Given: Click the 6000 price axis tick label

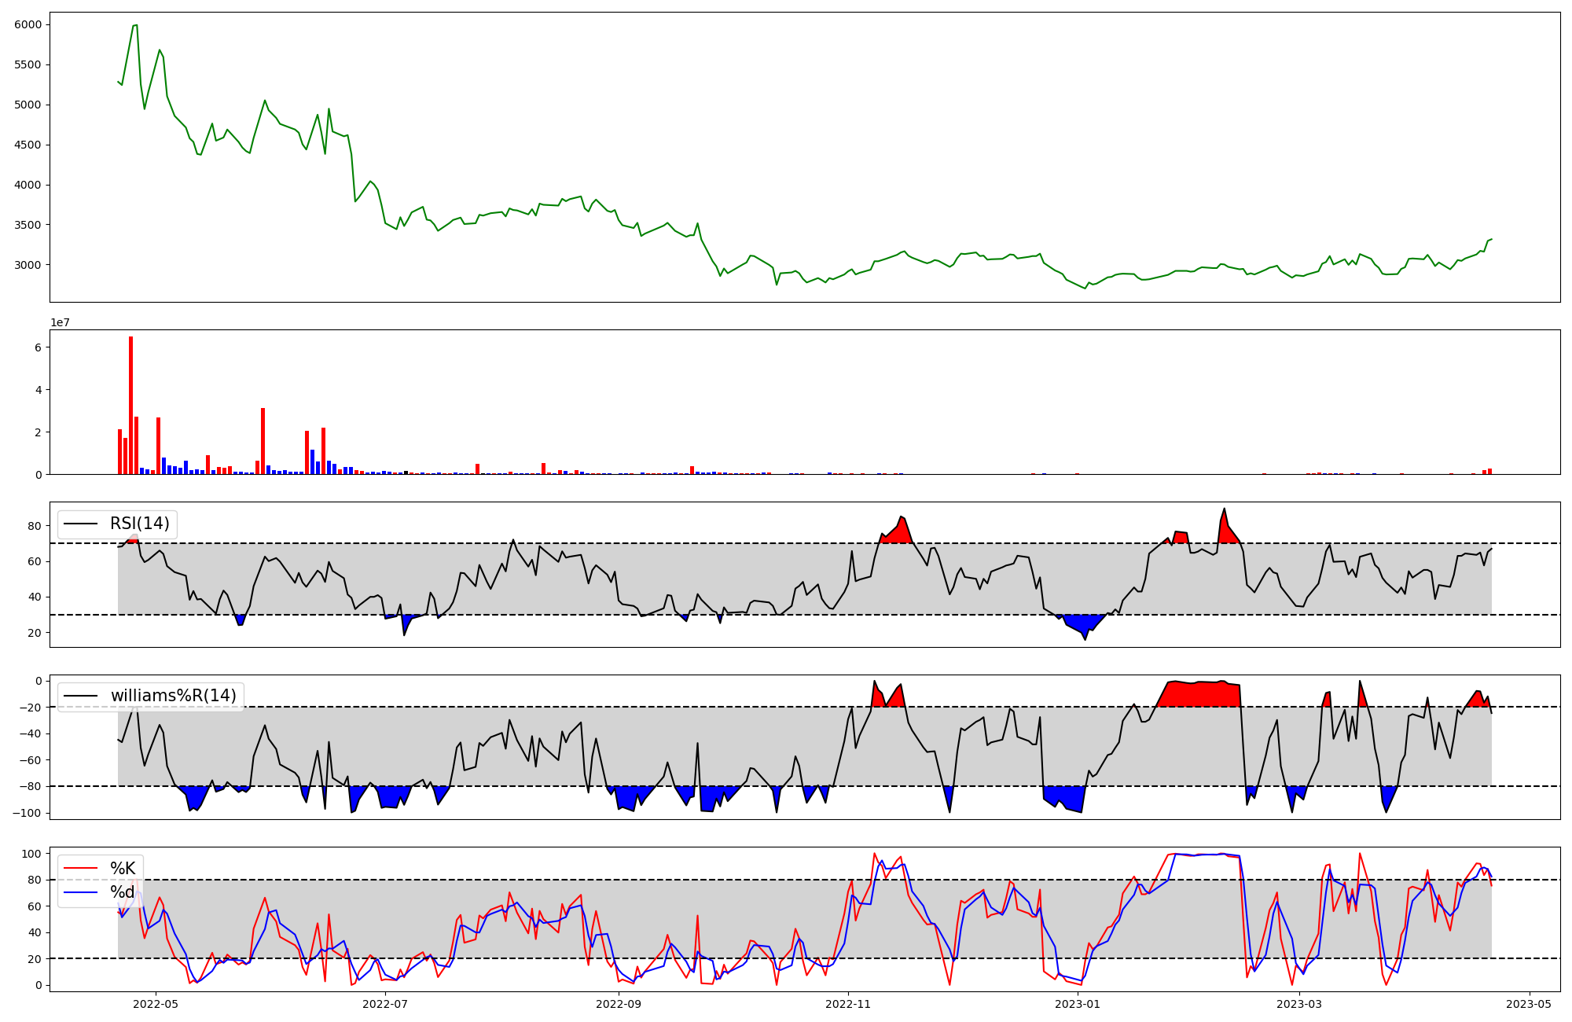Looking at the screenshot, I should tap(28, 24).
